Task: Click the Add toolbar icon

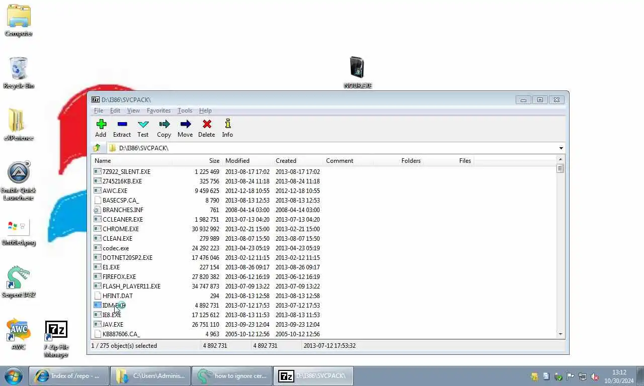Action: 101,124
